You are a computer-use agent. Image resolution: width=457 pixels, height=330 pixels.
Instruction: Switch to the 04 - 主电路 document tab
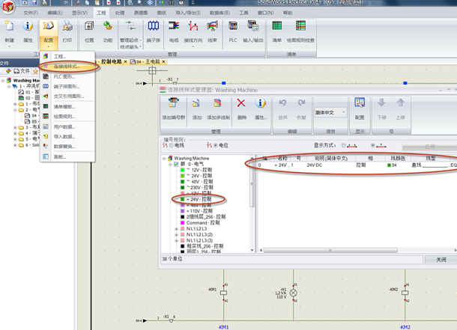(148, 61)
